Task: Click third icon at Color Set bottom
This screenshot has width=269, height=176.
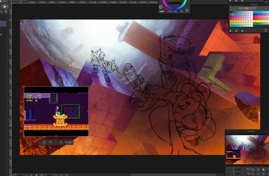Action: coord(242,31)
